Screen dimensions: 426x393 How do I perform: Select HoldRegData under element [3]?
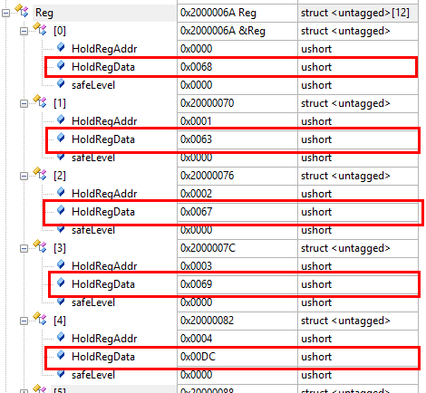103,284
